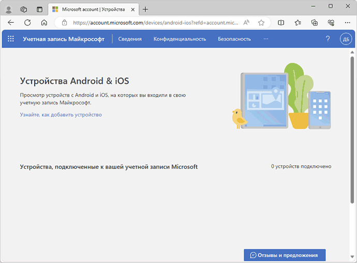The height and width of the screenshot is (263, 357).
Task: Select the Microsoft account | Устройства tab
Action: point(93,9)
